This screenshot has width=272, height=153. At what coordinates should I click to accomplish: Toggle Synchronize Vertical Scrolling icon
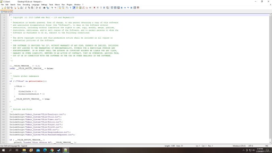60,8
